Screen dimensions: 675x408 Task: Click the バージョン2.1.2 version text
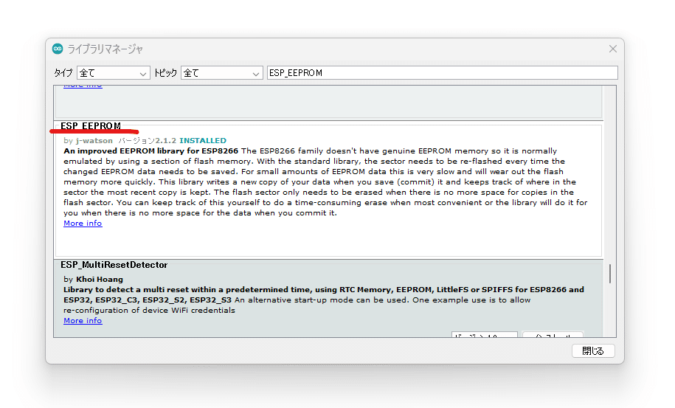[148, 141]
